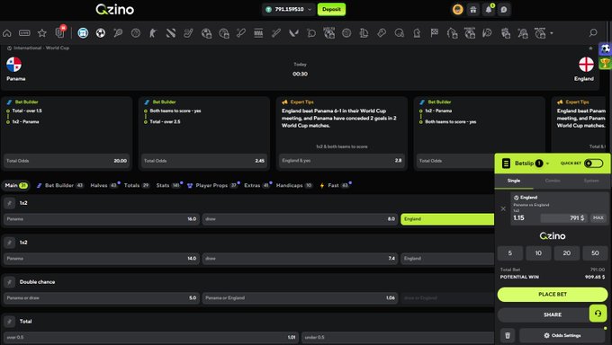612x345 pixels.
Task: Select draw at 8.0 odds
Action: [300, 219]
